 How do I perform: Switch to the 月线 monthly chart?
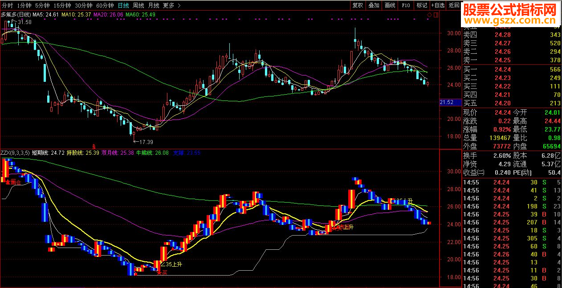click(x=153, y=5)
